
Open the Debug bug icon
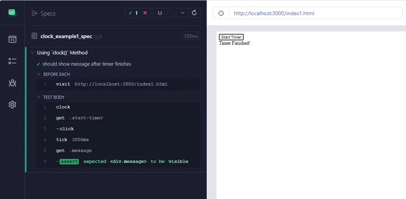[12, 83]
